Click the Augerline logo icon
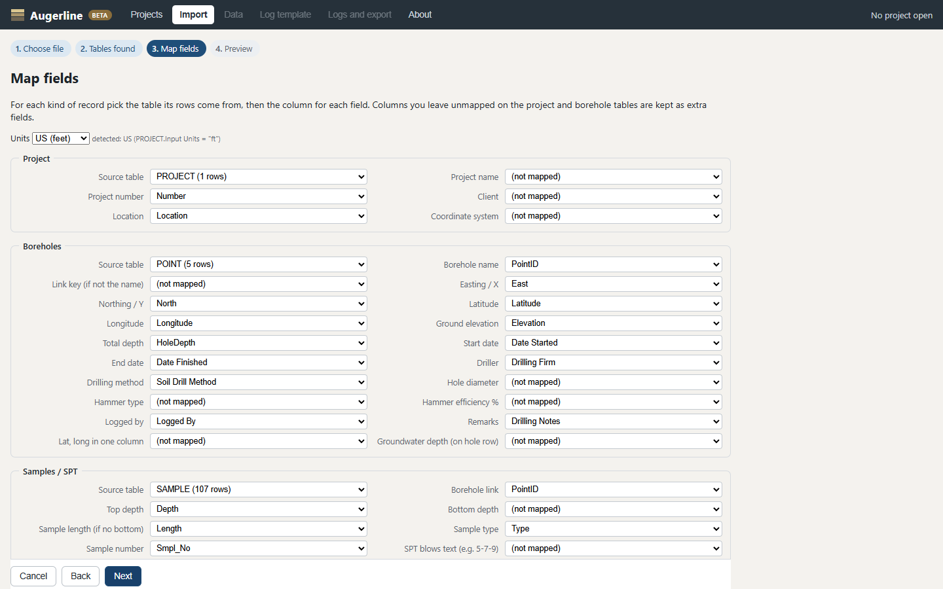Image resolution: width=943 pixels, height=589 pixels. click(18, 14)
